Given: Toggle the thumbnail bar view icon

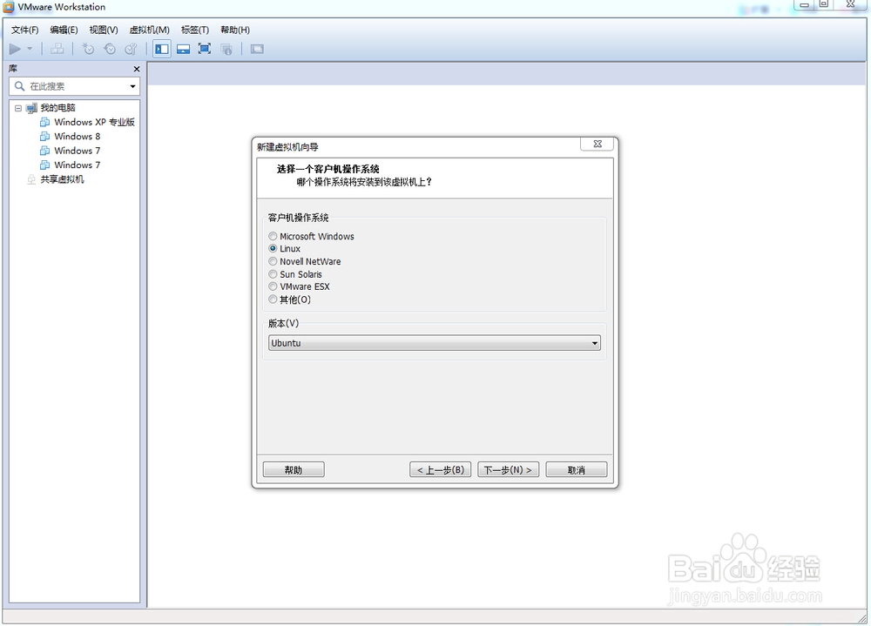Looking at the screenshot, I should (x=183, y=49).
